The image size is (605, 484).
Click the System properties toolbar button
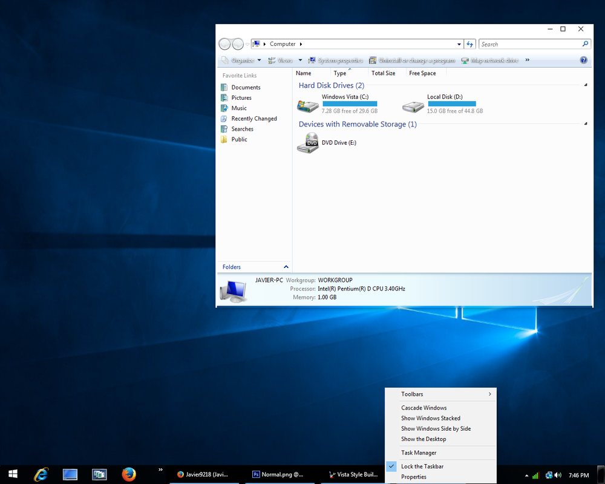coord(335,60)
